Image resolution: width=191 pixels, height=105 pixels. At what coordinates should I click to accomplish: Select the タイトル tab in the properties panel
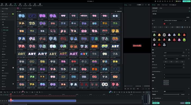pyautogui.click(x=154, y=5)
